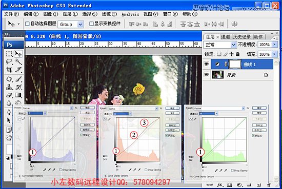Hide the 曲线 1 layer via eye icon

(207, 64)
